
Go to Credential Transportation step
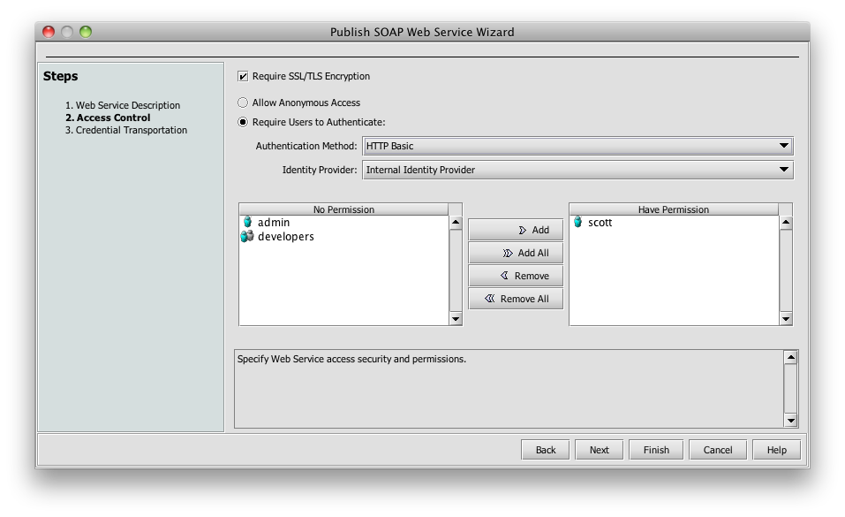coord(131,130)
